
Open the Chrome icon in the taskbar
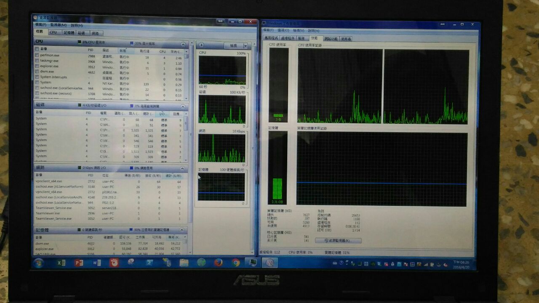(236, 263)
